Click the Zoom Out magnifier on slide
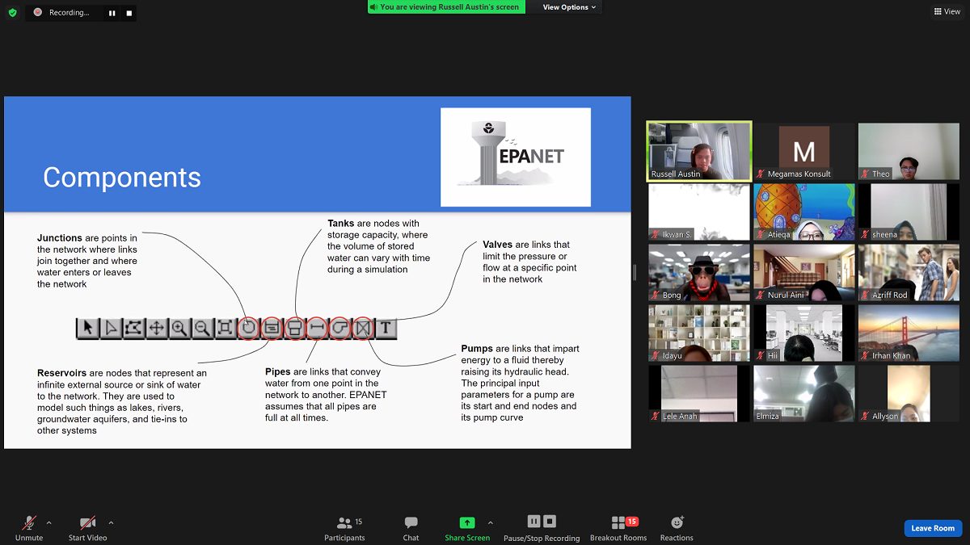Image resolution: width=970 pixels, height=545 pixels. click(x=202, y=328)
